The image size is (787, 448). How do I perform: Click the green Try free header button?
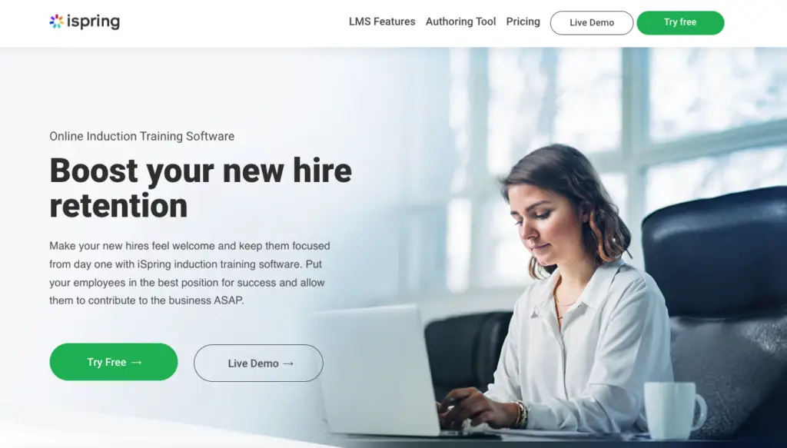coord(680,22)
